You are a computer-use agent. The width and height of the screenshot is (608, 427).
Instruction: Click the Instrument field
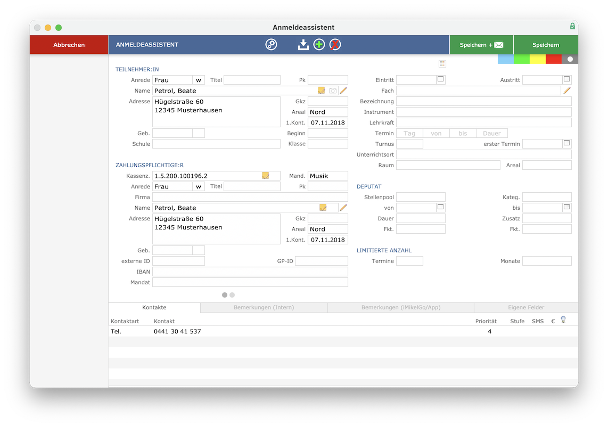click(x=484, y=112)
